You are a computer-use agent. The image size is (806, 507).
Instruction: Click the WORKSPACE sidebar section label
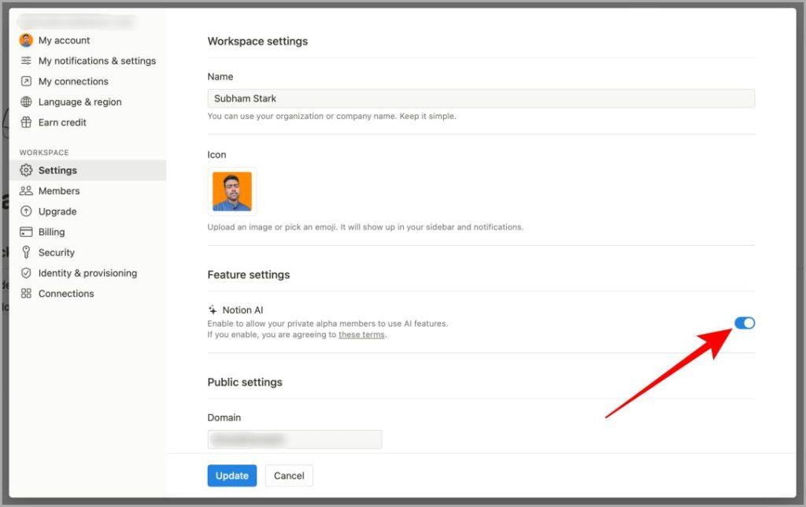click(x=44, y=153)
